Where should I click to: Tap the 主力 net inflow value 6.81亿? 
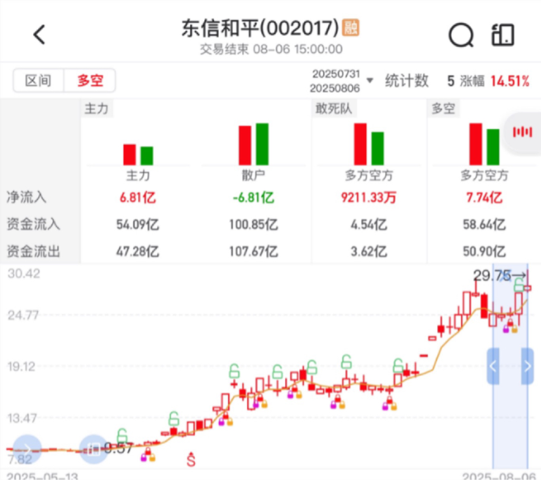138,197
